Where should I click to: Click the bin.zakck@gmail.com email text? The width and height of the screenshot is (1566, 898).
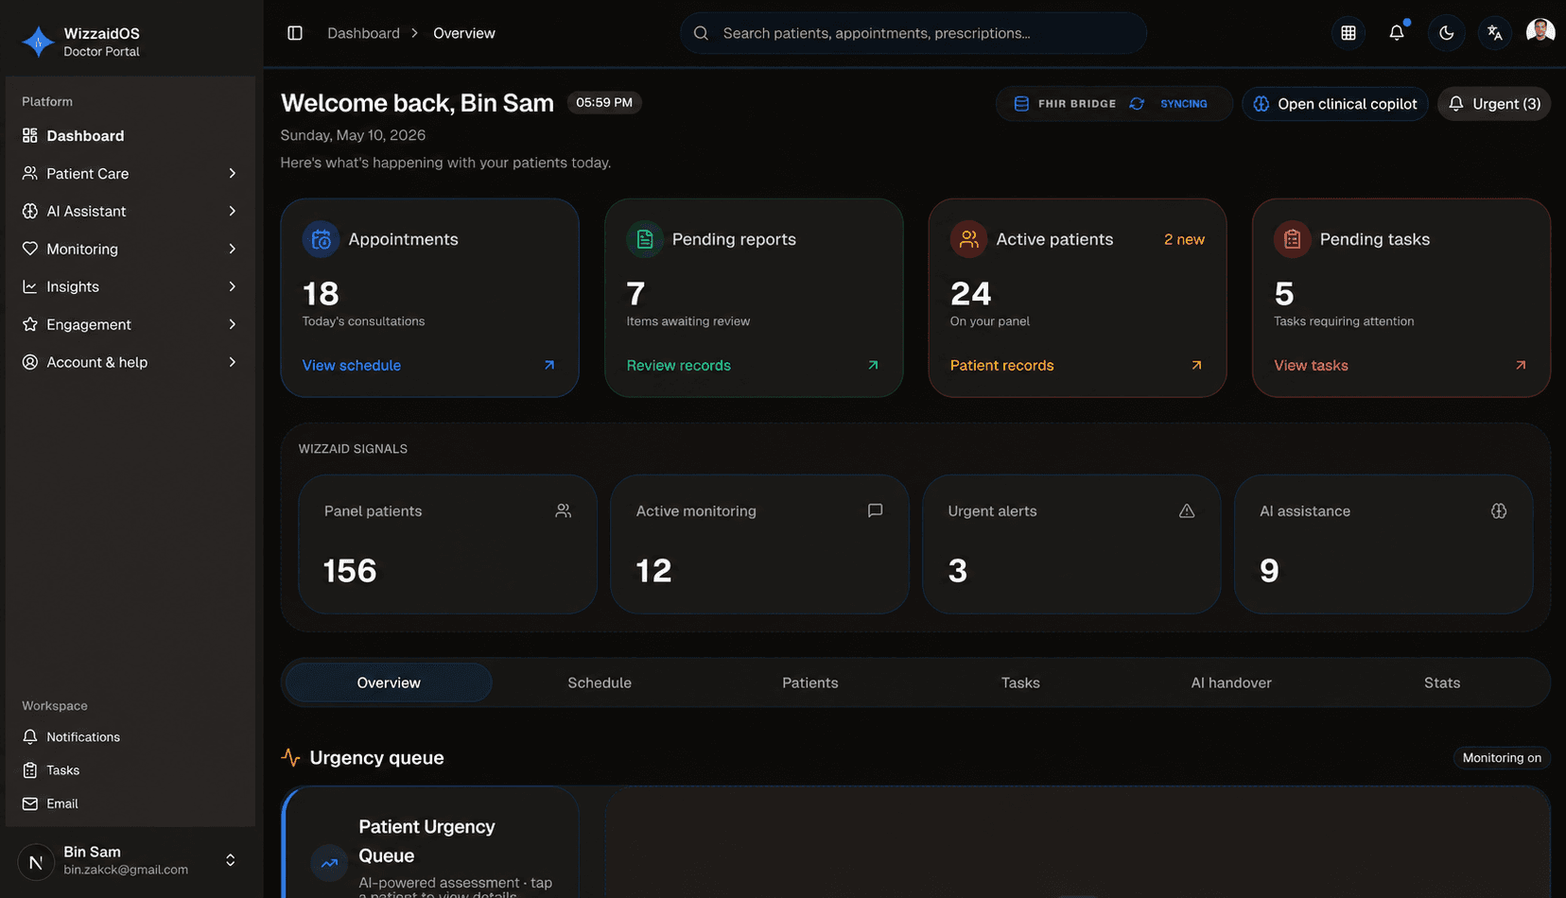126,870
